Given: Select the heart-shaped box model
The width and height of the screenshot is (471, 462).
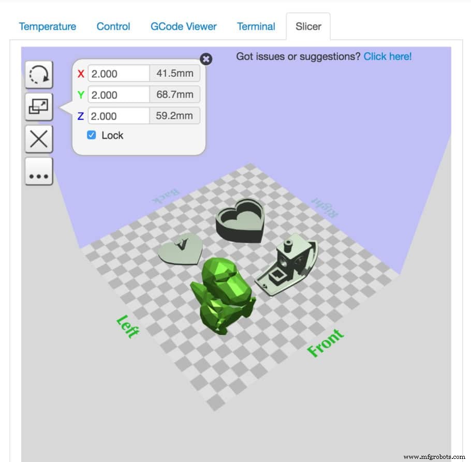Looking at the screenshot, I should (239, 220).
